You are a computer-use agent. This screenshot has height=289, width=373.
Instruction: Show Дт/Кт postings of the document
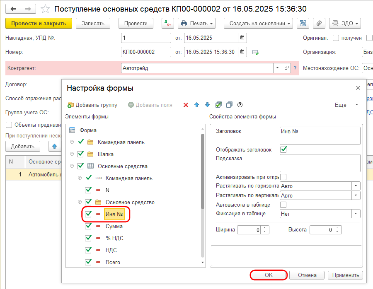168,23
